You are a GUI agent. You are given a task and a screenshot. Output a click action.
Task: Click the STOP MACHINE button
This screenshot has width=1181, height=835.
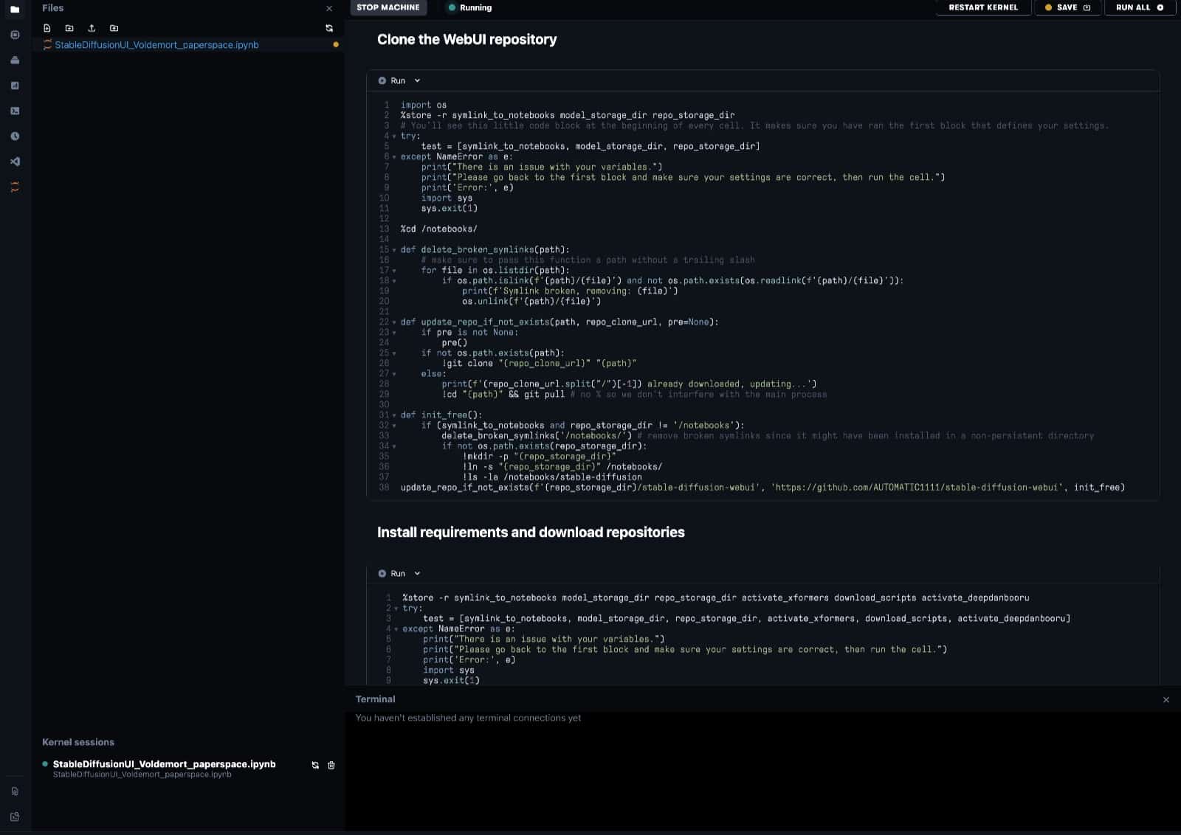tap(388, 7)
